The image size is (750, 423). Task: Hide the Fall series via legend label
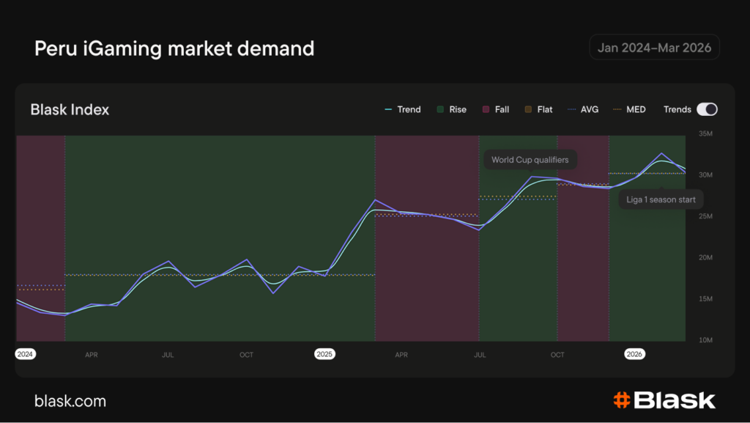[x=502, y=109]
